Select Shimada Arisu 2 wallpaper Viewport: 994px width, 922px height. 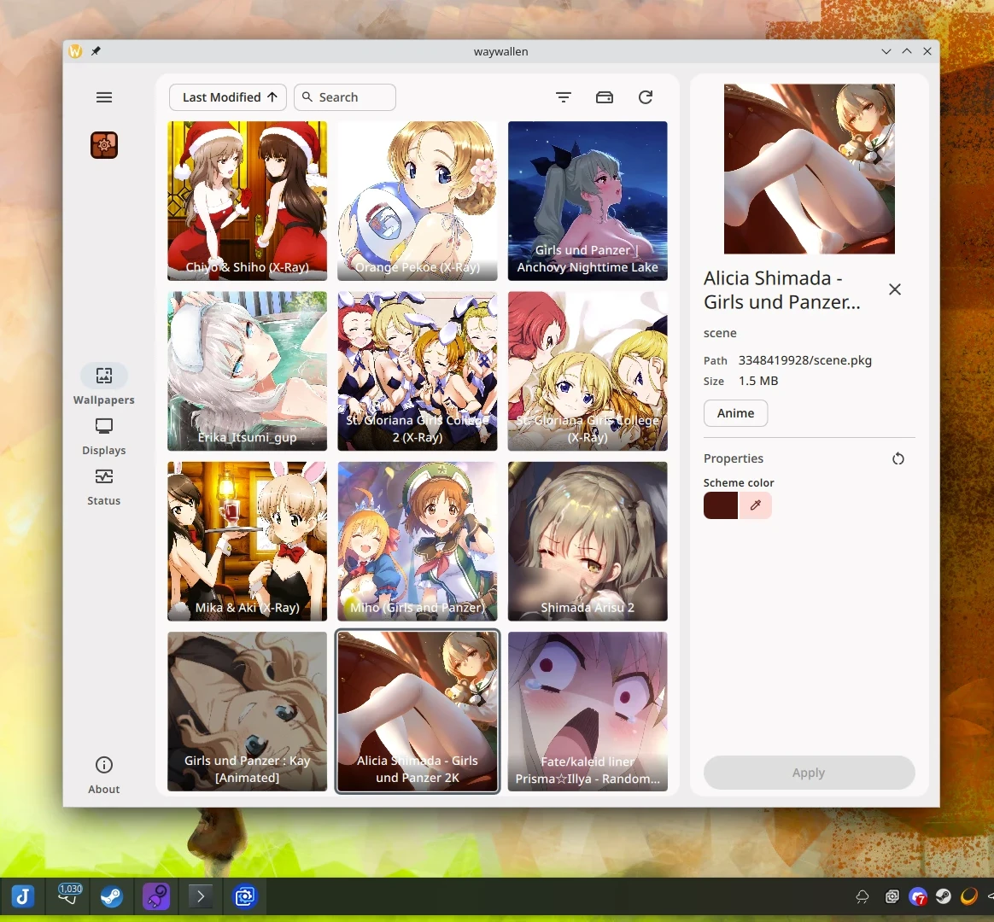[x=588, y=541]
